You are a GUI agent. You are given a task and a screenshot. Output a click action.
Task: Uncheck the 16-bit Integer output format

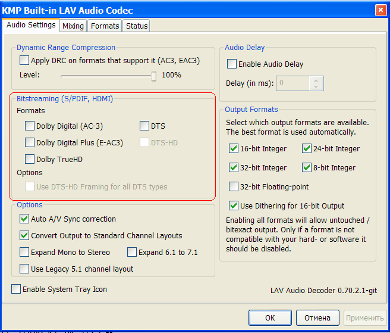pyautogui.click(x=234, y=148)
